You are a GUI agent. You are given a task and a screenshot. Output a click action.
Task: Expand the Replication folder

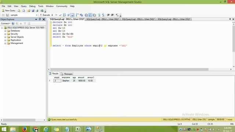click(5, 40)
